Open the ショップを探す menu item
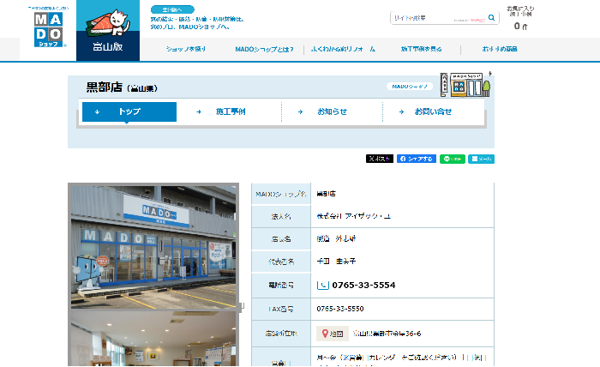 pos(186,49)
